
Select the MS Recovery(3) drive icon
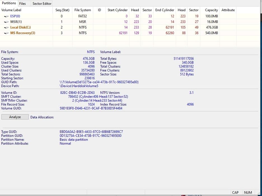[x=6, y=33]
